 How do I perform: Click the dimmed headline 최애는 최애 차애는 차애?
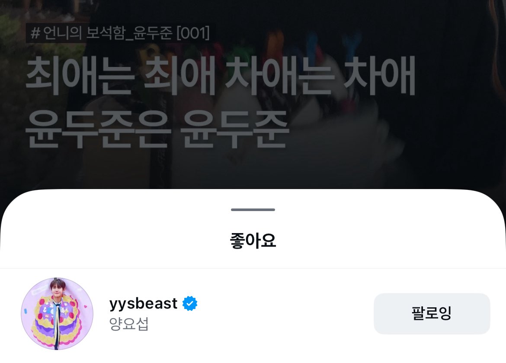pyautogui.click(x=221, y=76)
